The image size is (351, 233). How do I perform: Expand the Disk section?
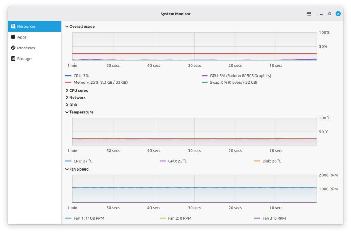click(x=71, y=105)
